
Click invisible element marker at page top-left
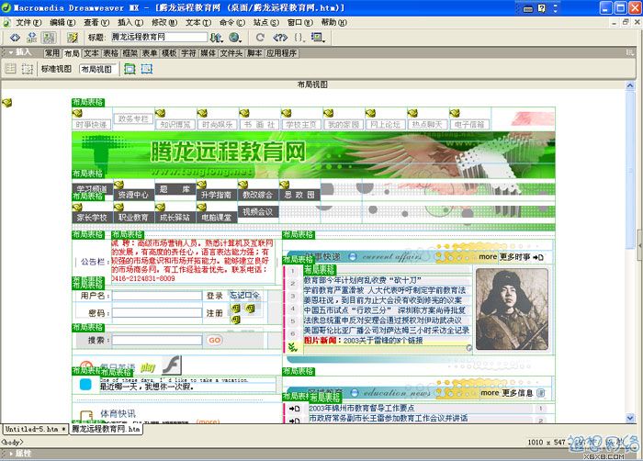[x=6, y=102]
